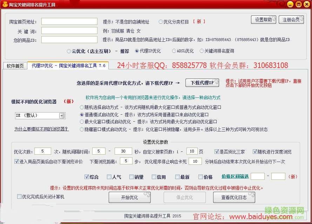The width and height of the screenshot is (312, 224).
Task: Click the 淘宝首页地址 input field
Action: [69, 21]
